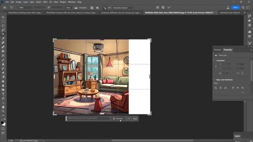Open the Plugins menu
This screenshot has height=142, width=253.
point(63,2)
